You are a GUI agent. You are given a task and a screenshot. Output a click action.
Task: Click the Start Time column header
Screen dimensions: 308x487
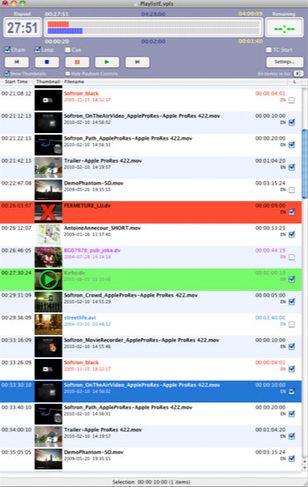coord(17,81)
